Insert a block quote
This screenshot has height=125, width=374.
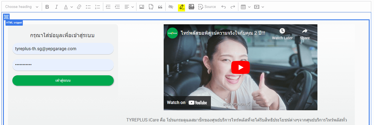[x=160, y=7]
